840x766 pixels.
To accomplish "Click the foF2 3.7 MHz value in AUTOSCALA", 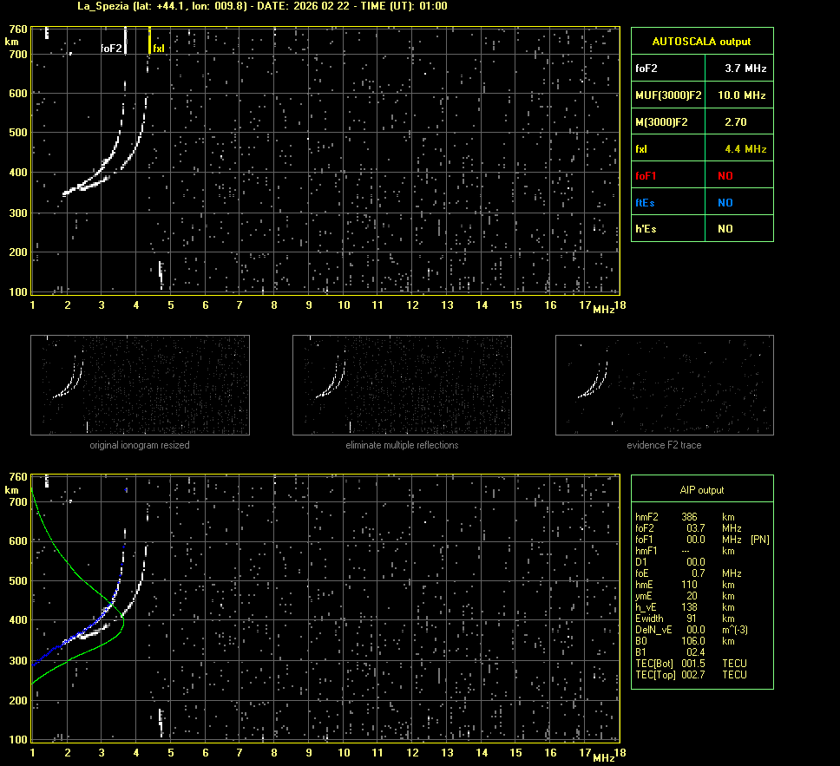I will 745,68.
